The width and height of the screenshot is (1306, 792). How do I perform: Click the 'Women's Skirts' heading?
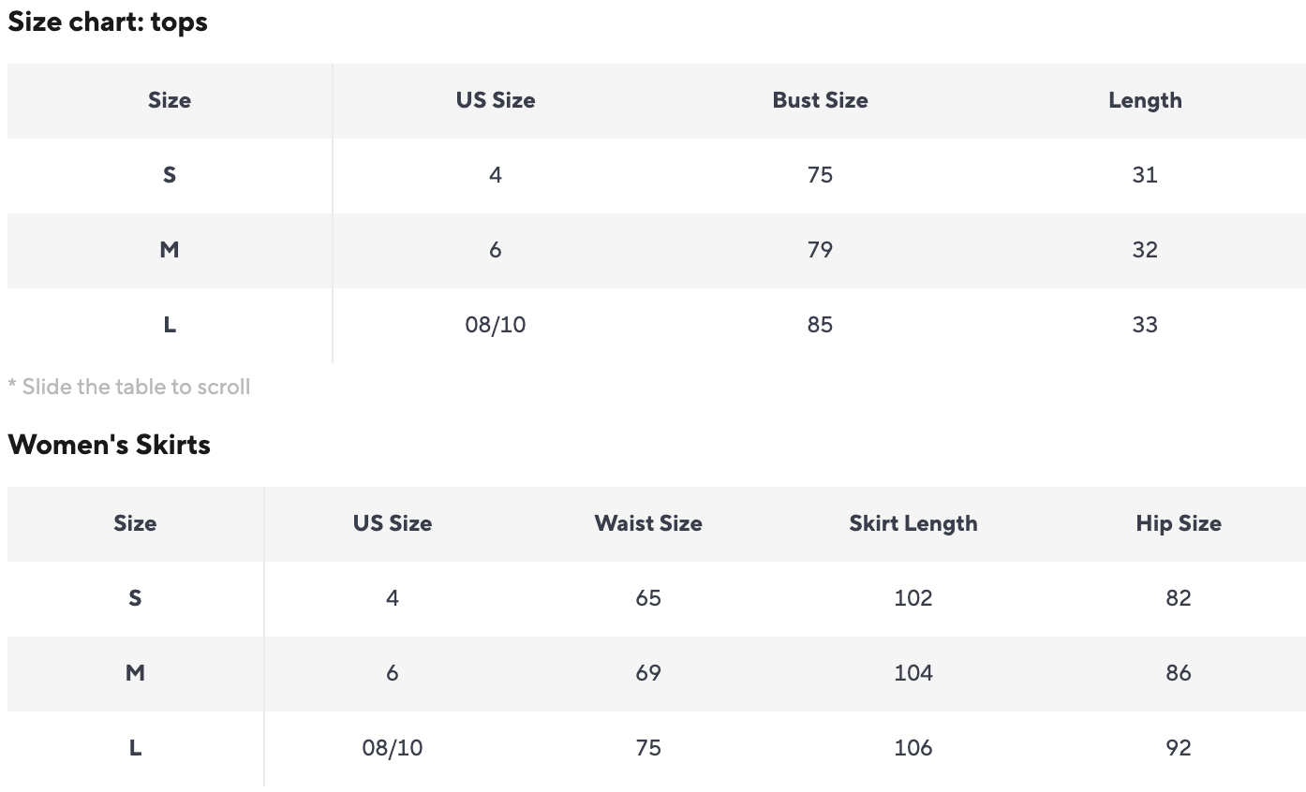pos(109,445)
